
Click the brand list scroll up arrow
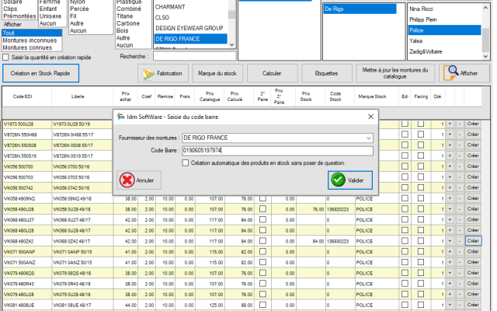point(485,8)
